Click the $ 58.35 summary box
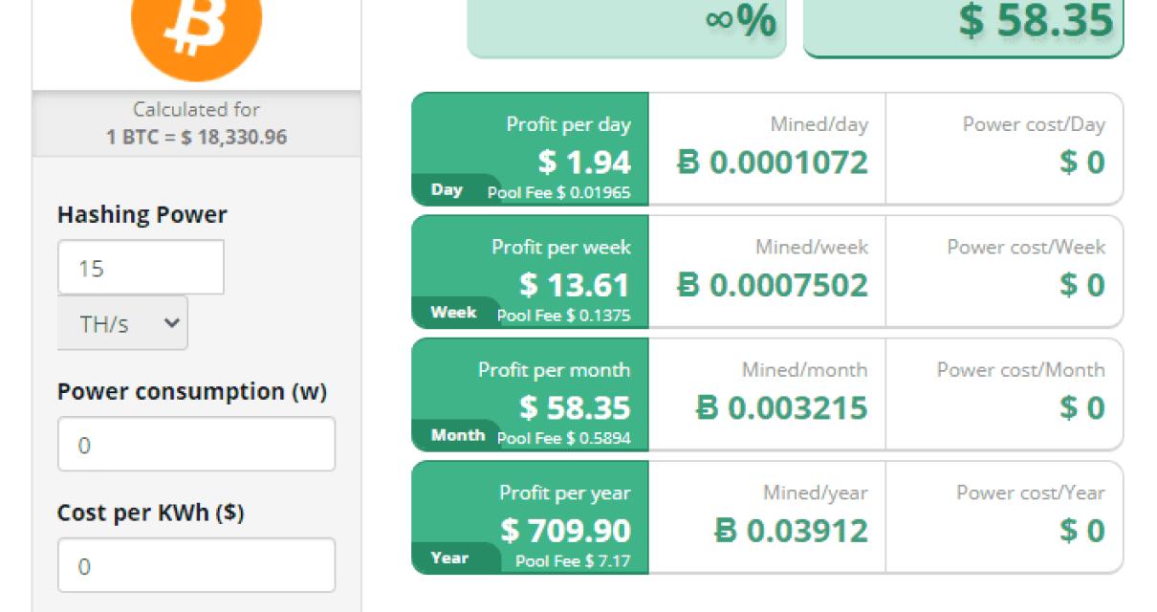This screenshot has width=1157, height=612. tap(963, 24)
